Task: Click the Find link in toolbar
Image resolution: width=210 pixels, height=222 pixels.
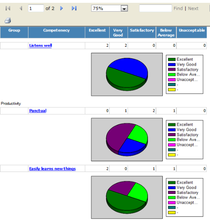Action: 178,8
